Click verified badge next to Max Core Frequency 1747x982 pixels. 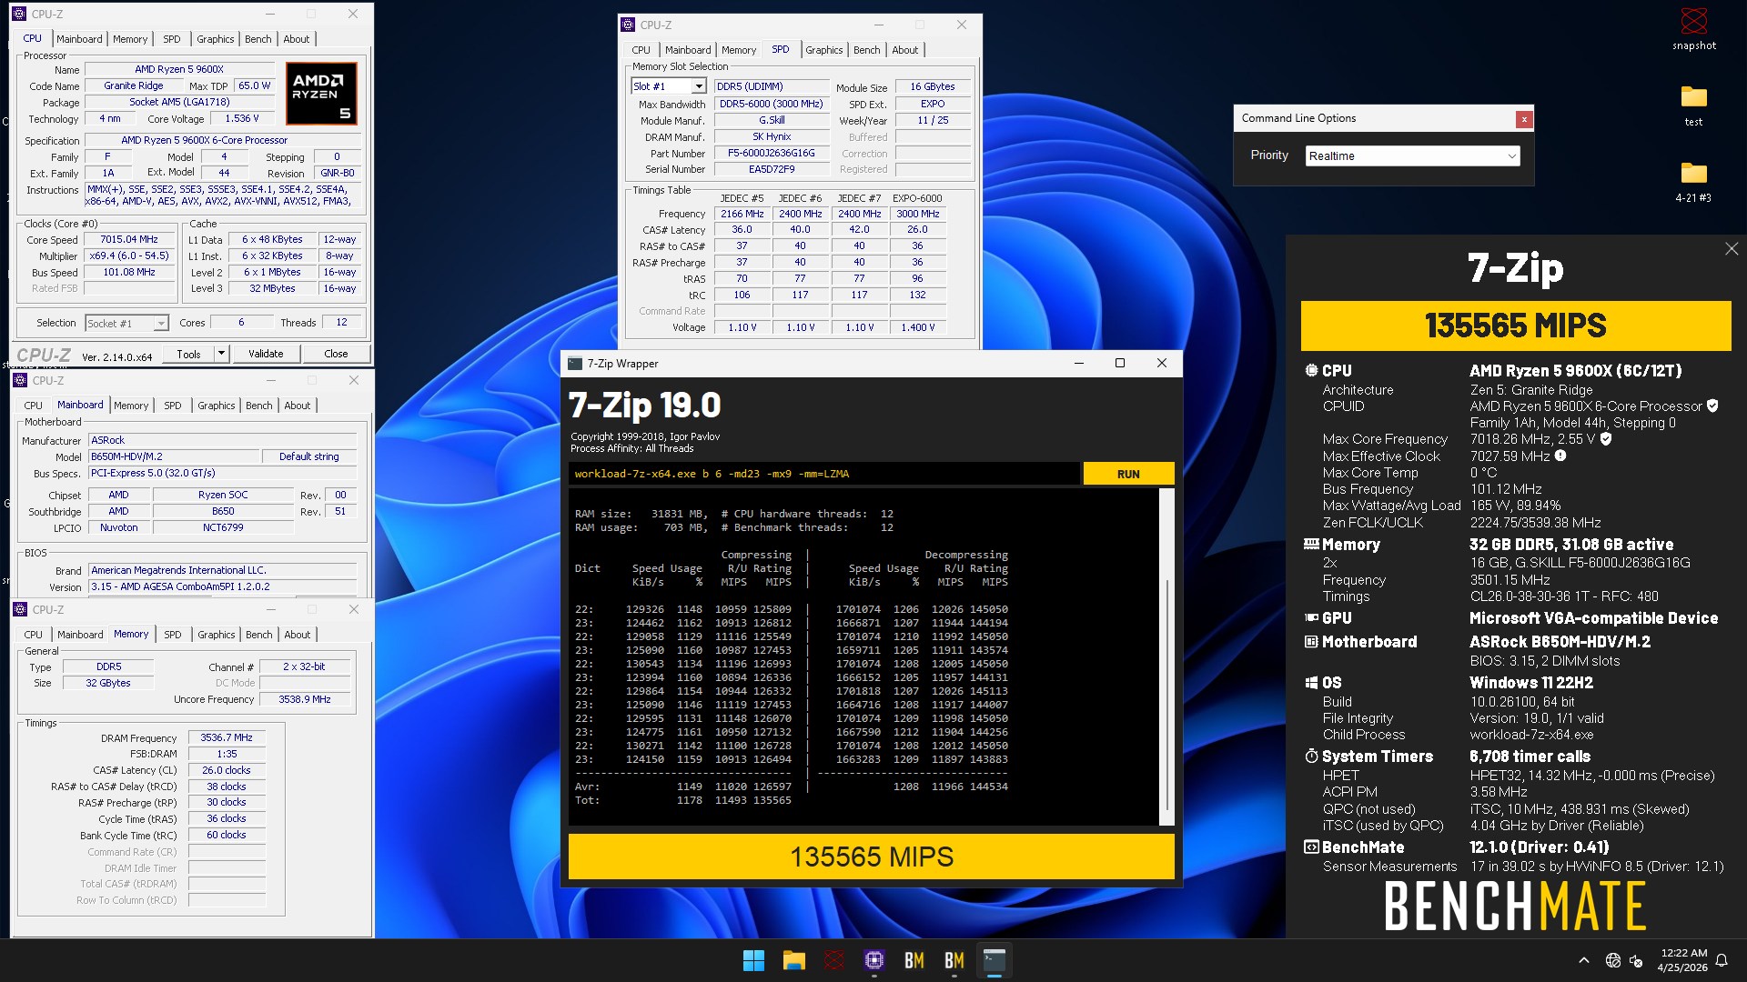(1606, 438)
